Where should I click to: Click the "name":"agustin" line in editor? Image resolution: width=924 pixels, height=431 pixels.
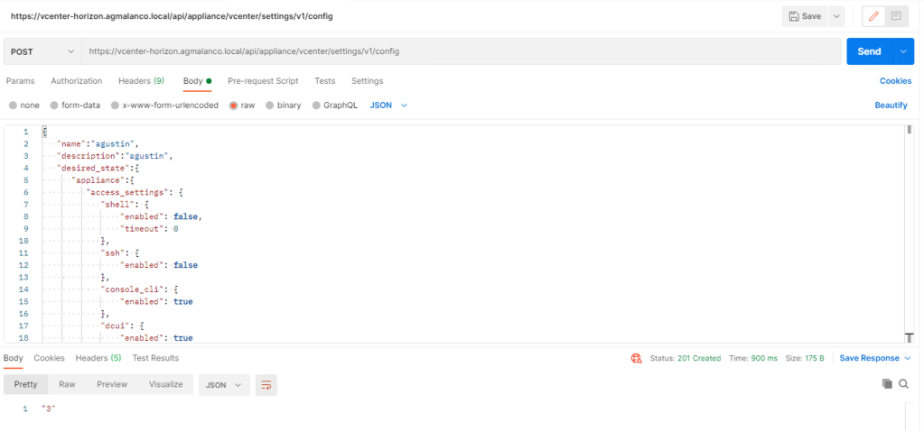[x=98, y=143]
